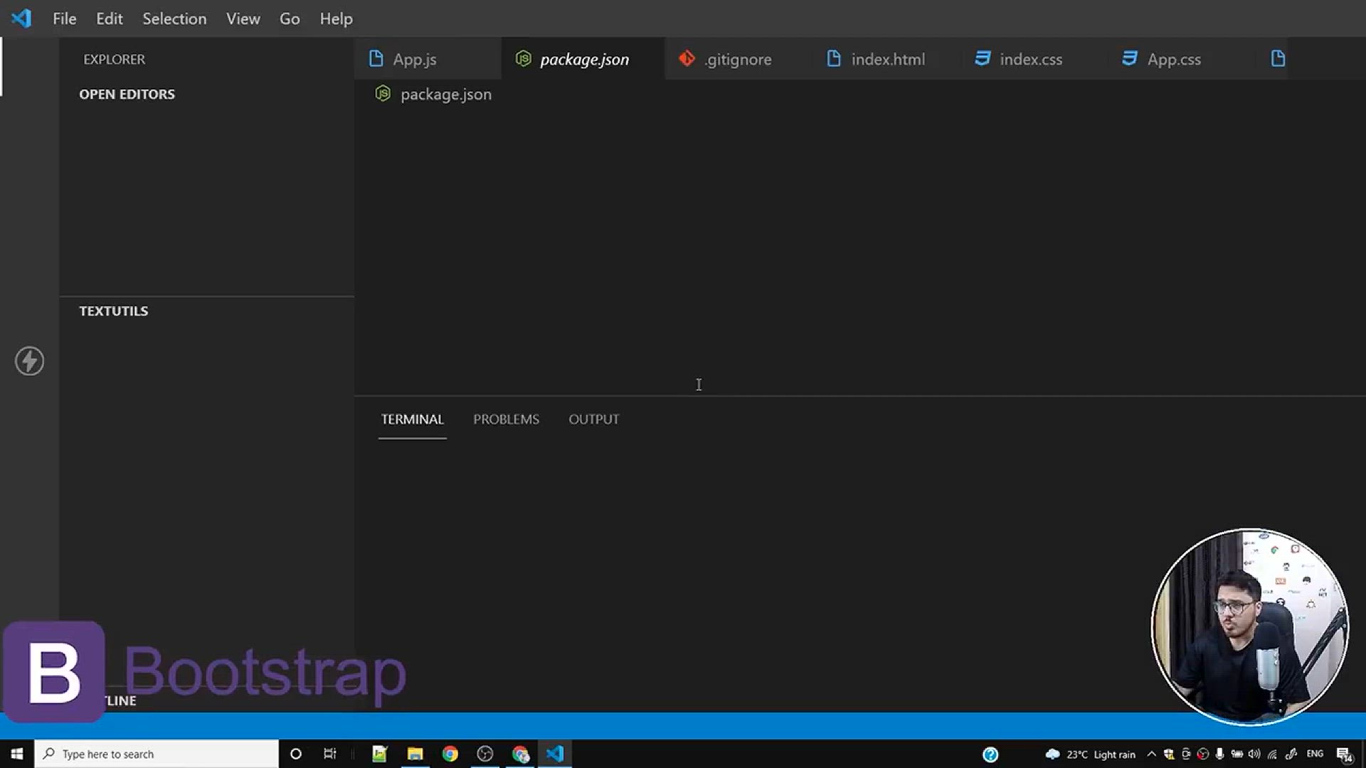Open OBS Studio from the taskbar

485,754
